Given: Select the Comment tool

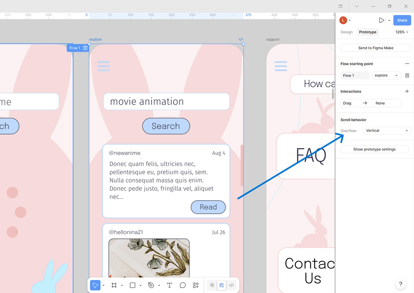Looking at the screenshot, I should click(183, 285).
